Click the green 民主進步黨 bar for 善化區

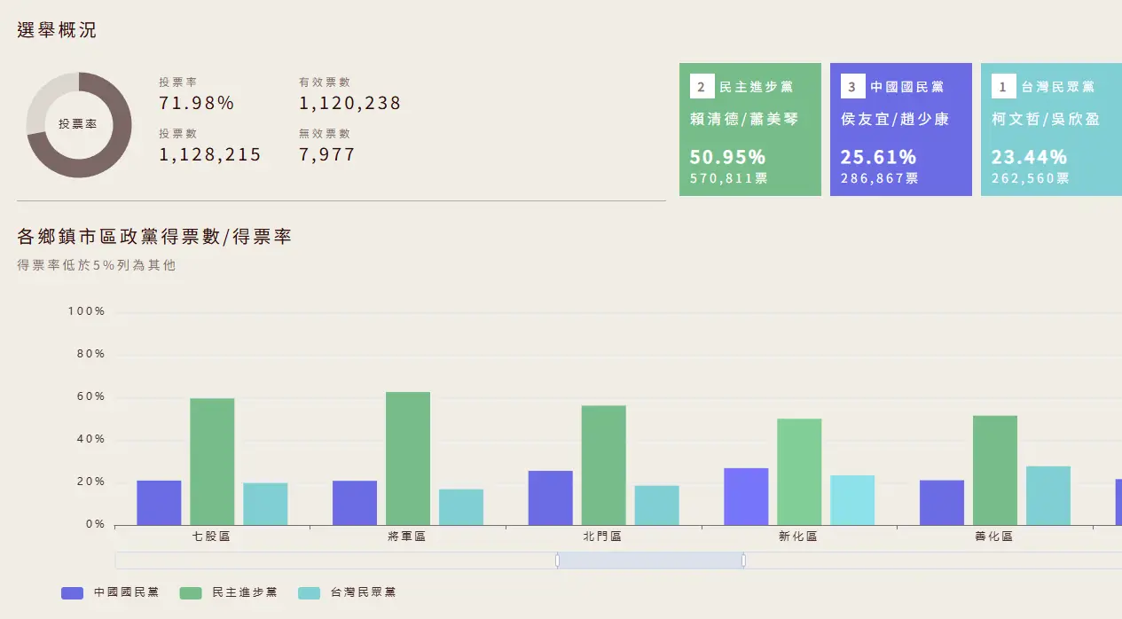(994, 470)
